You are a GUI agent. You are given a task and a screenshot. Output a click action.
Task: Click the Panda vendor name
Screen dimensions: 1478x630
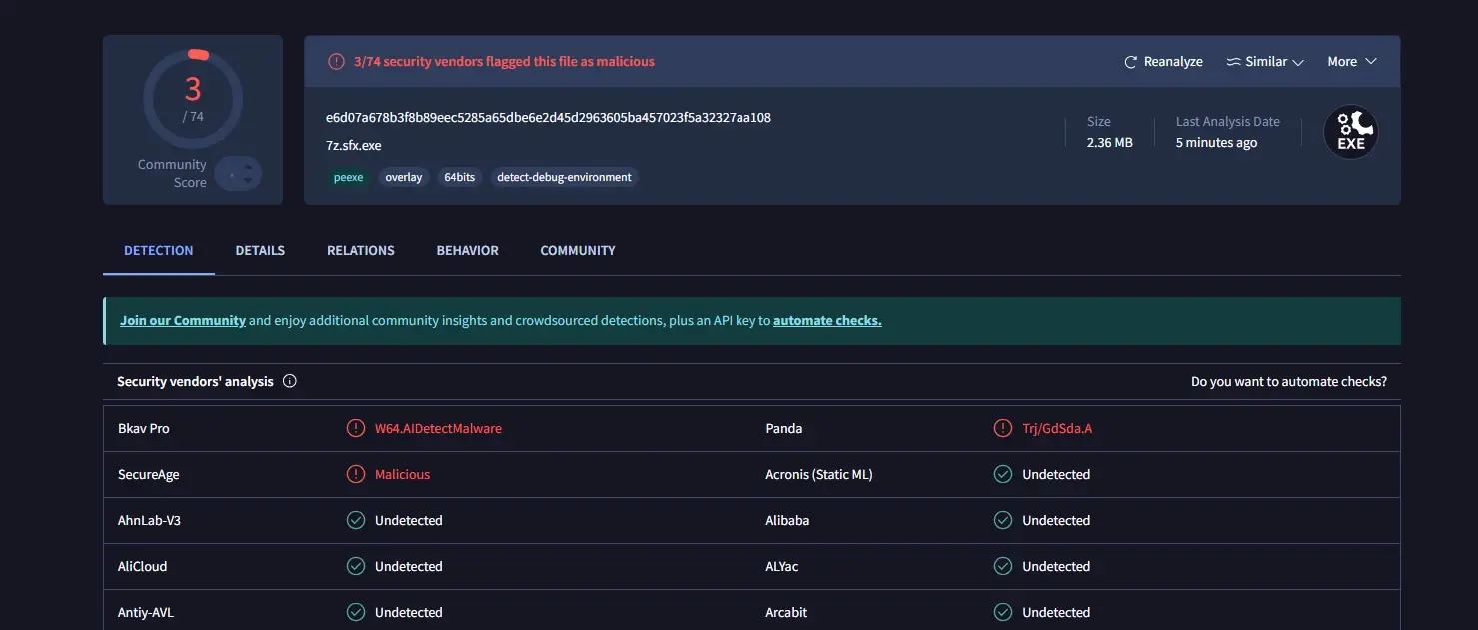(784, 429)
